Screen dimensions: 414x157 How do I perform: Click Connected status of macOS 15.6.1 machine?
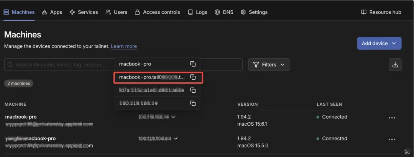332,117
